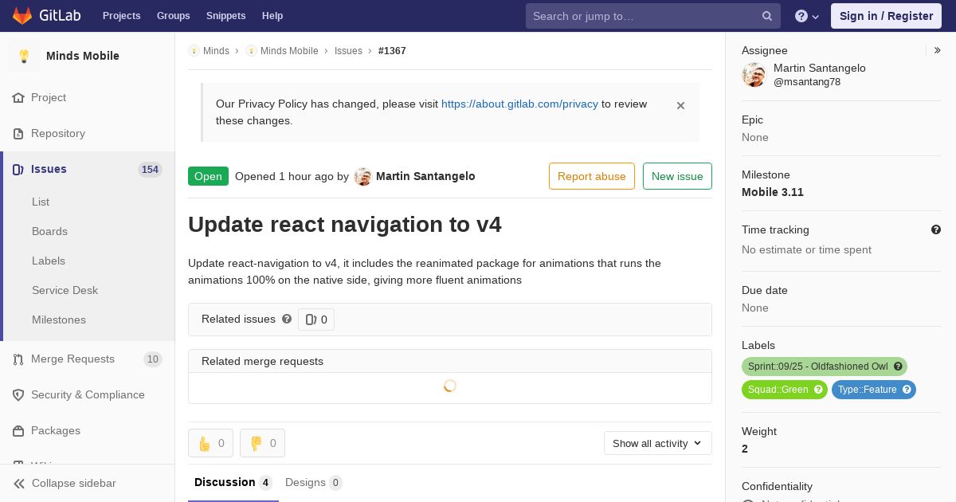Click the Project house icon

[18, 97]
